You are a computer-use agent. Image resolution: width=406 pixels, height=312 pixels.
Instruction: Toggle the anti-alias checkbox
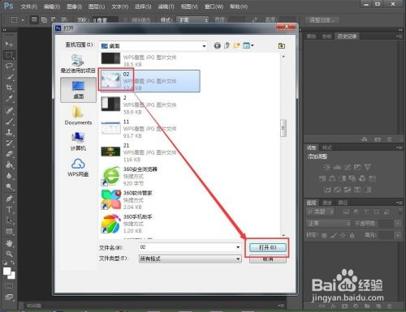[x=126, y=19]
